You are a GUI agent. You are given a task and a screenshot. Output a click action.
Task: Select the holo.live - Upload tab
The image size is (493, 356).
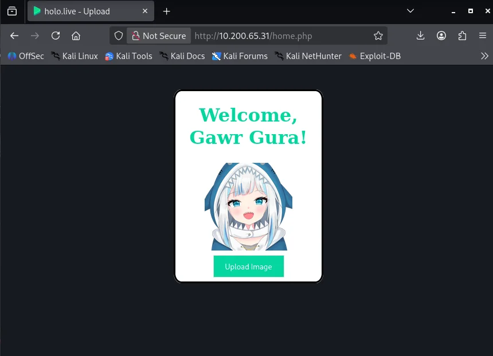[x=86, y=11]
